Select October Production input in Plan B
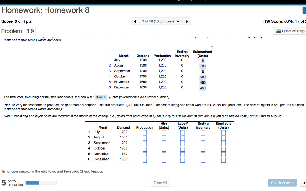The width and height of the screenshot is (306, 191). 145,149
